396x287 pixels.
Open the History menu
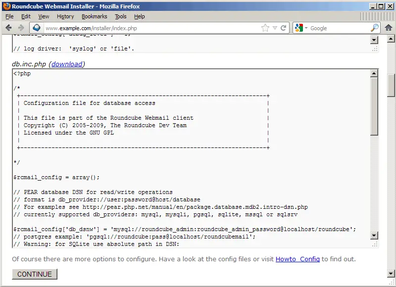pos(65,16)
